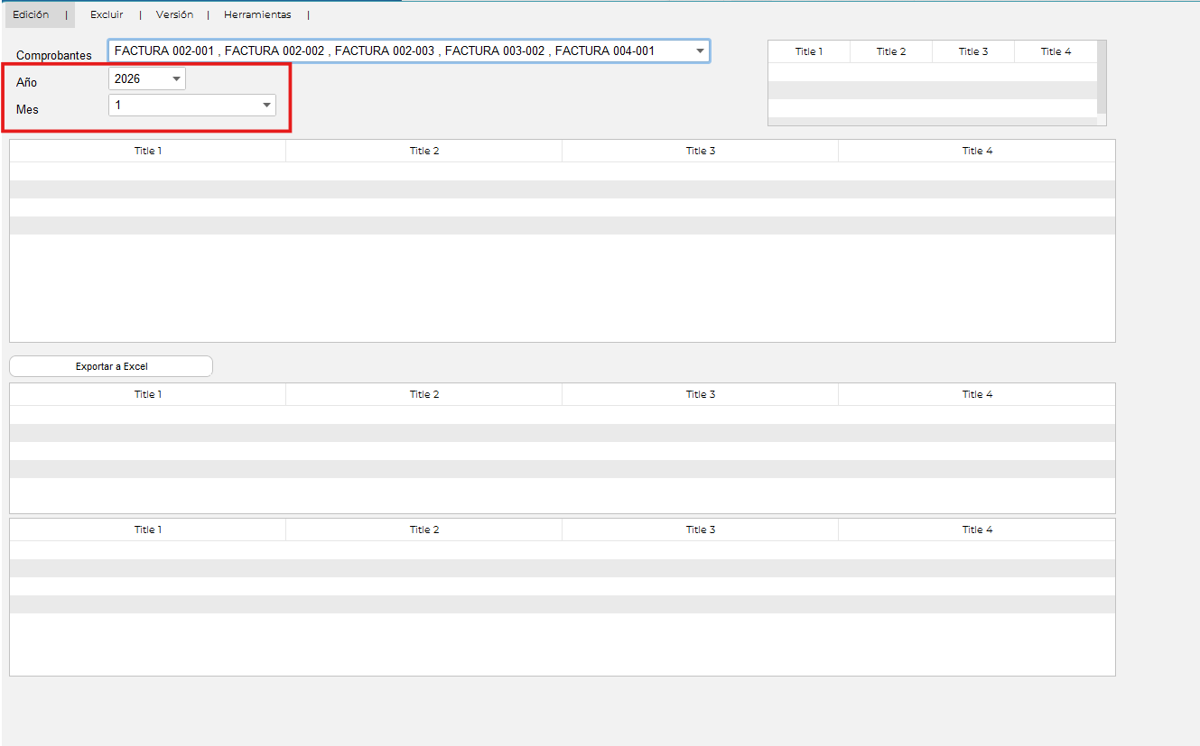Select Title 4 header in the bottom table
This screenshot has width=1200, height=746.
tap(977, 530)
